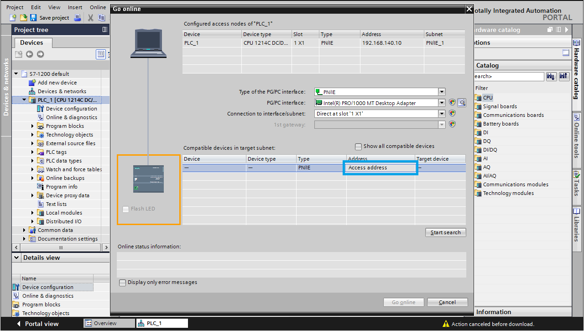Click the Catalog search field
This screenshot has height=331, width=584.
[x=509, y=76]
